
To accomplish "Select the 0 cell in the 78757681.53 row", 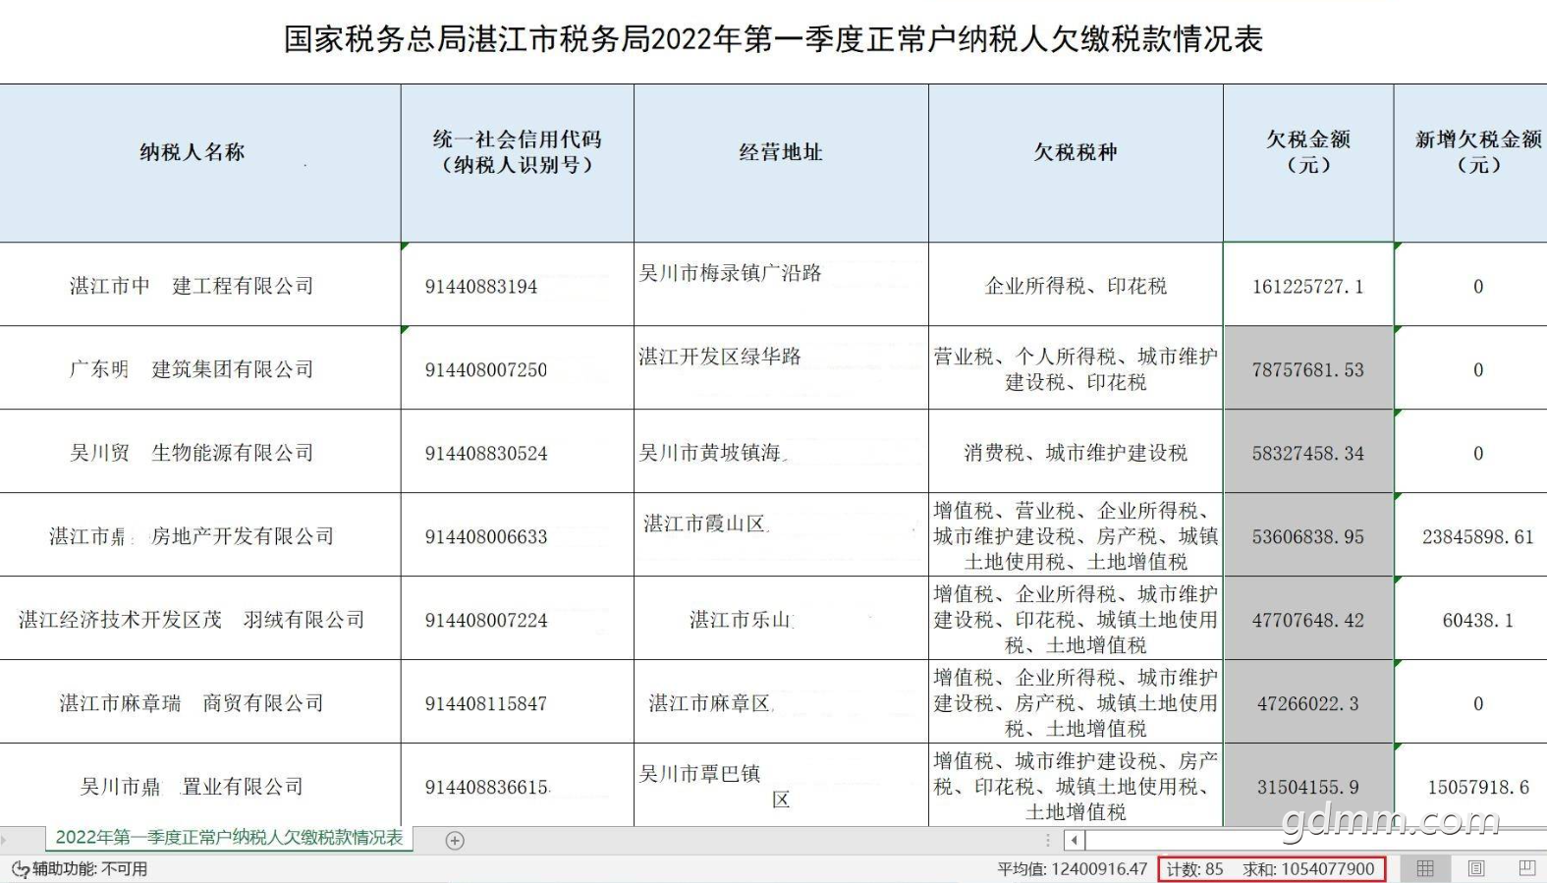I will [1470, 368].
